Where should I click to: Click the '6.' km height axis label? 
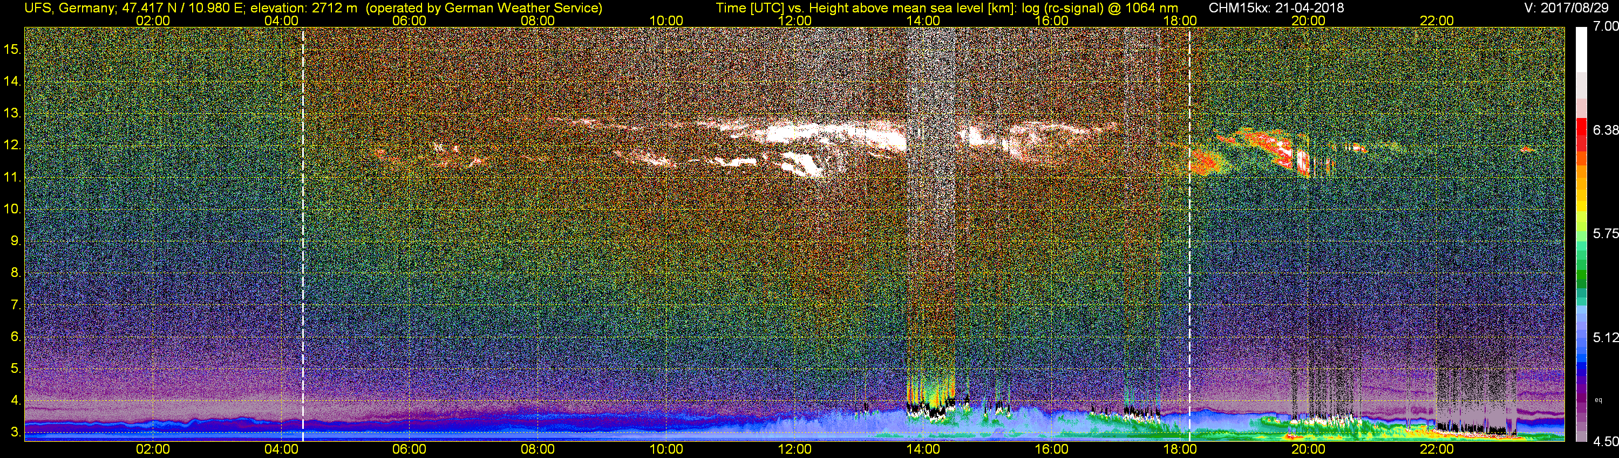tap(16, 337)
